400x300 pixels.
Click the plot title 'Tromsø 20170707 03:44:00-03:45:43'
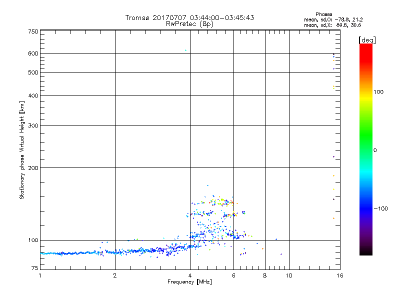click(189, 17)
